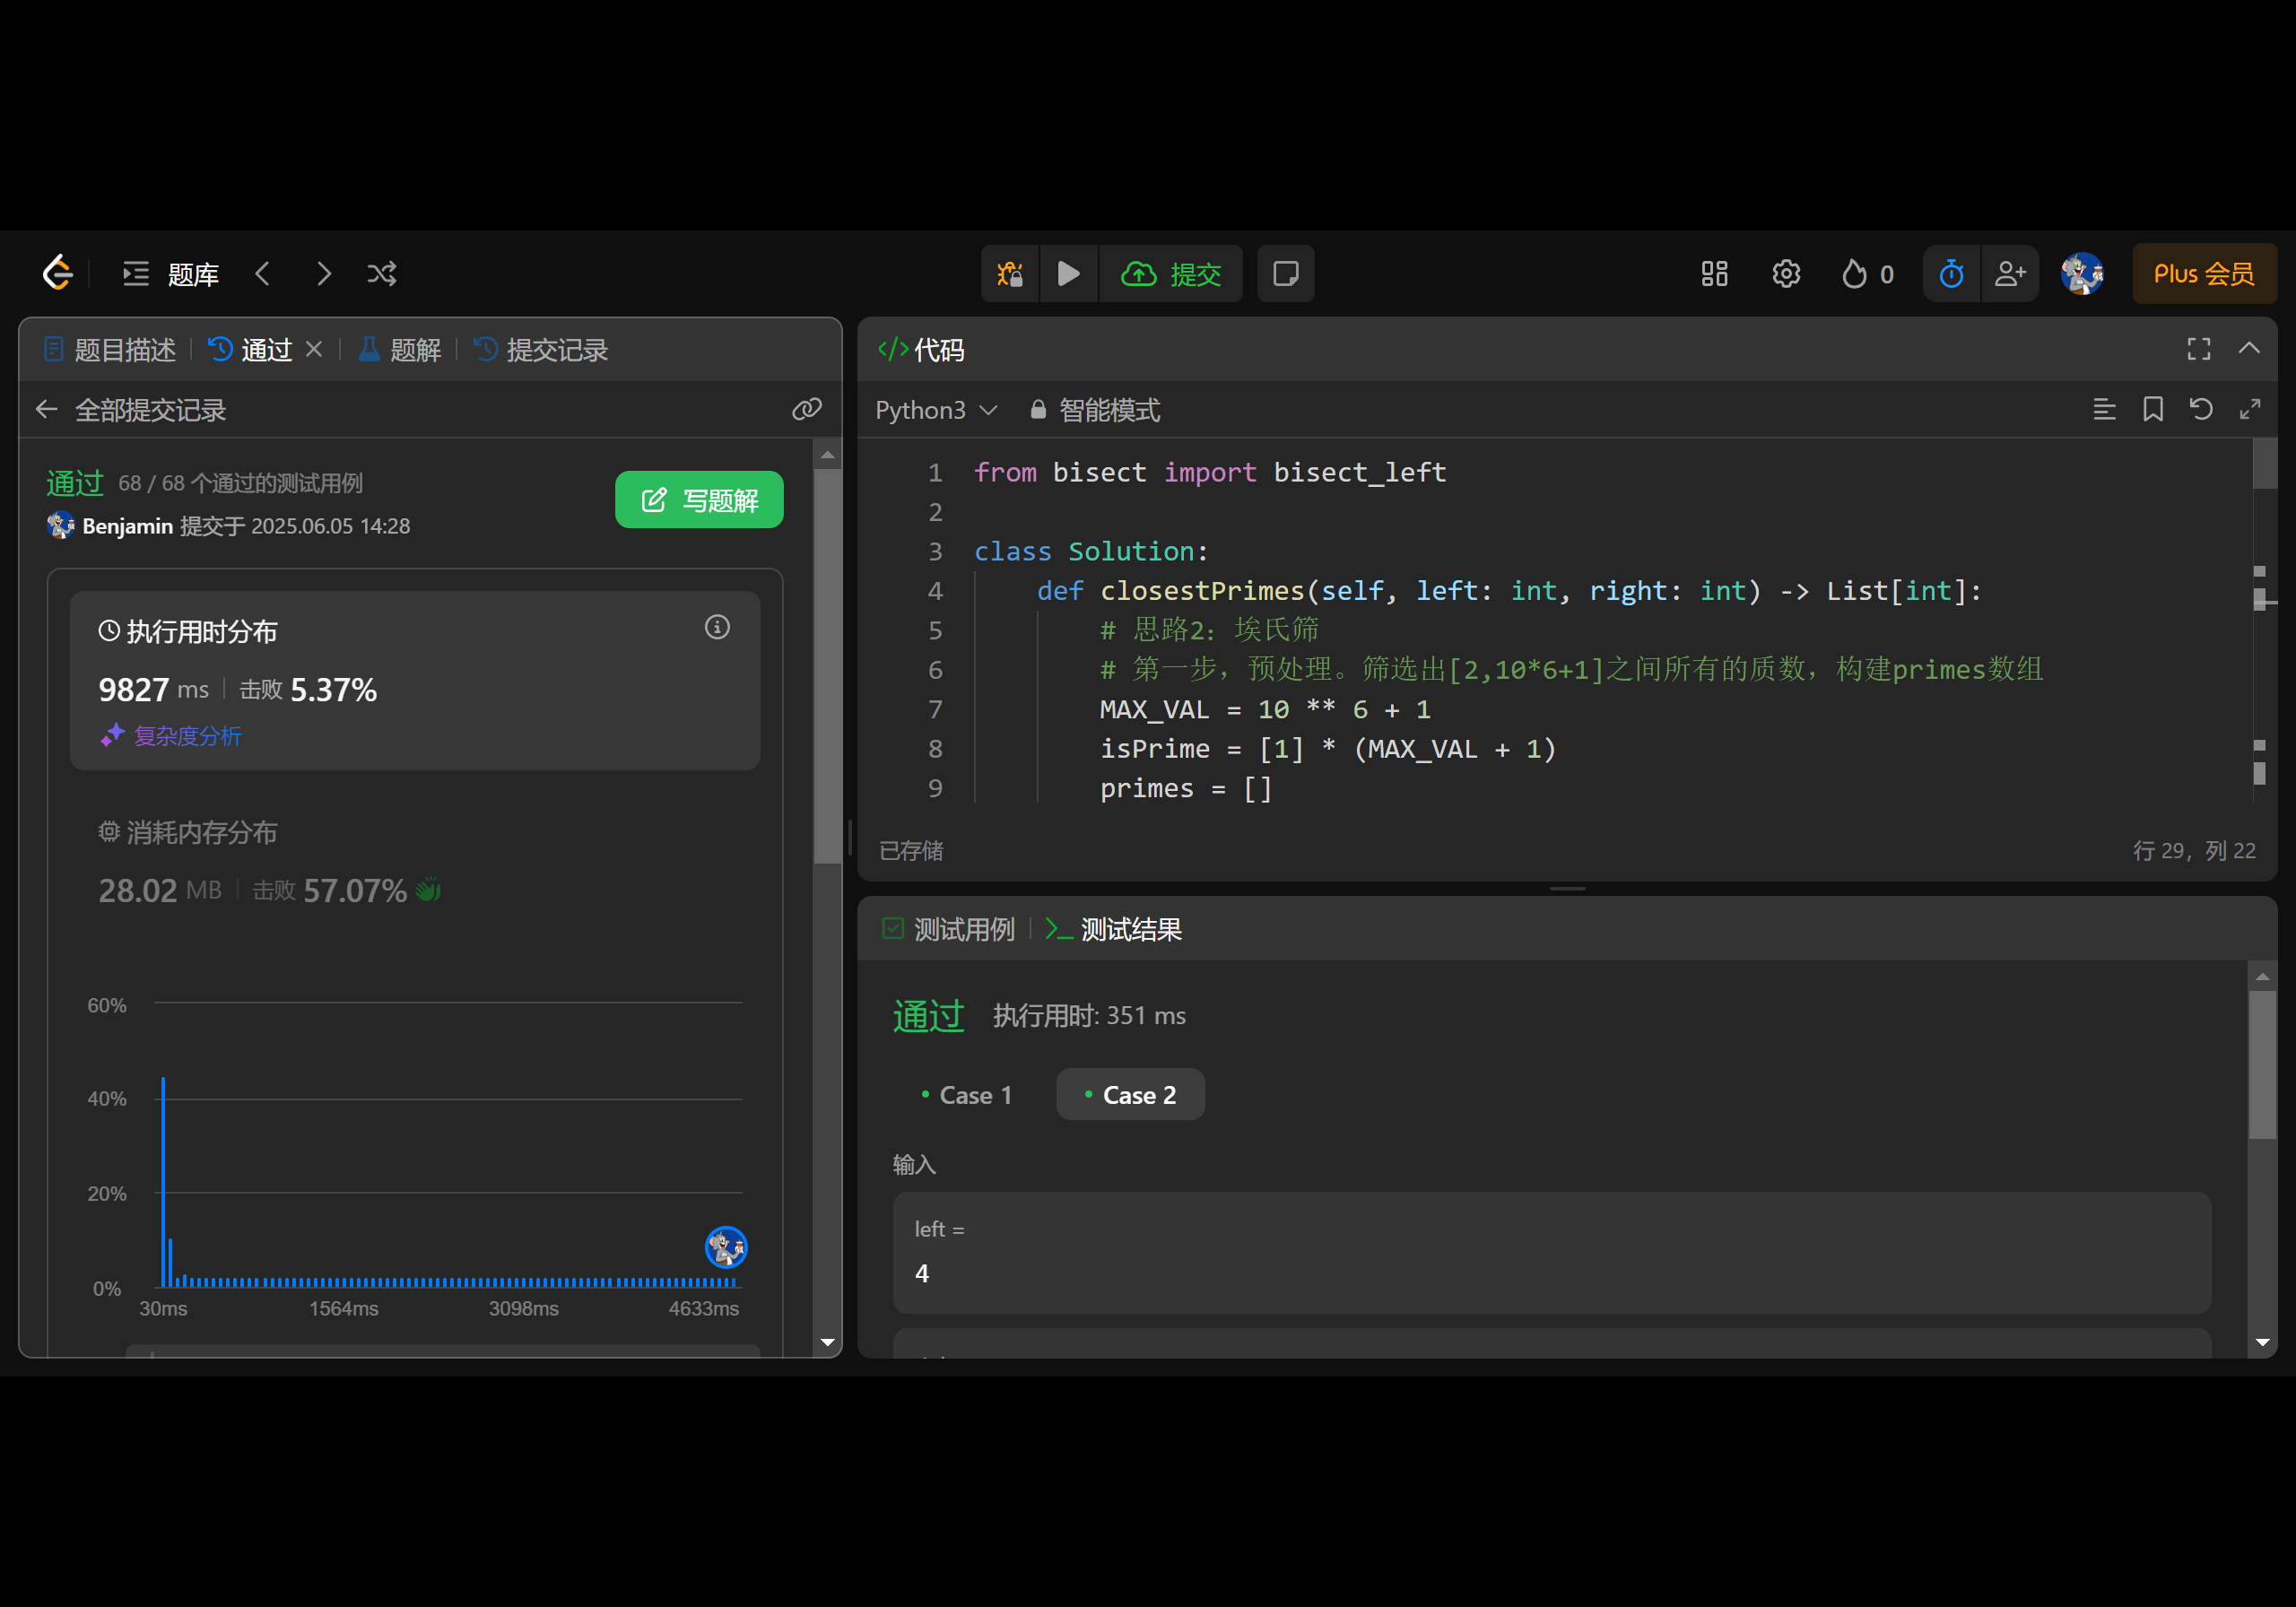Open the Python3 language dropdown
The height and width of the screenshot is (1607, 2296).
[935, 410]
